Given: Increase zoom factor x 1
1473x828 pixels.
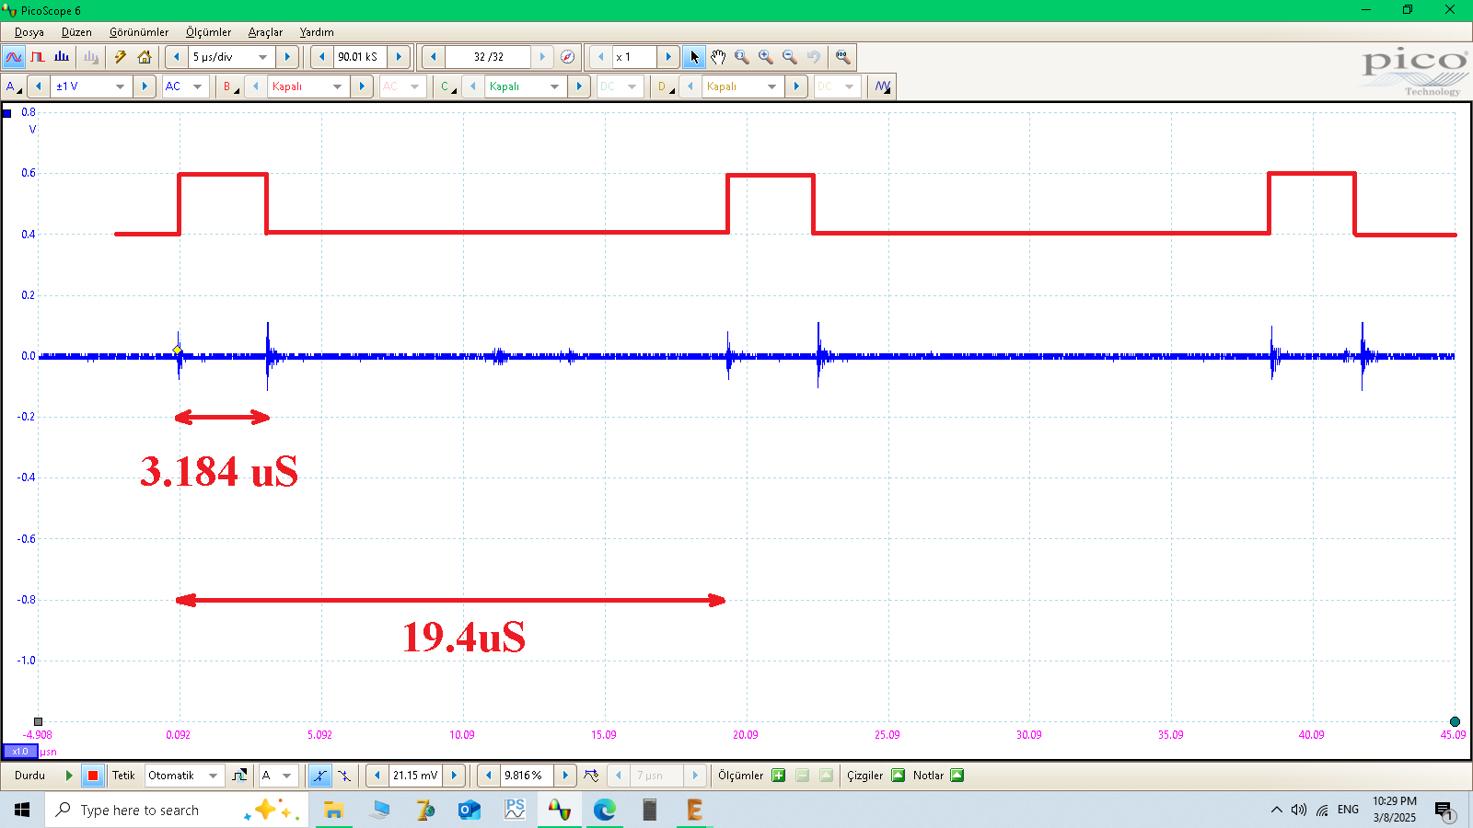Looking at the screenshot, I should (x=668, y=57).
